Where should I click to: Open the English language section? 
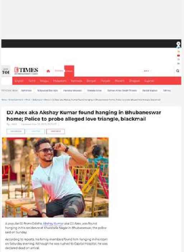pos(19,81)
